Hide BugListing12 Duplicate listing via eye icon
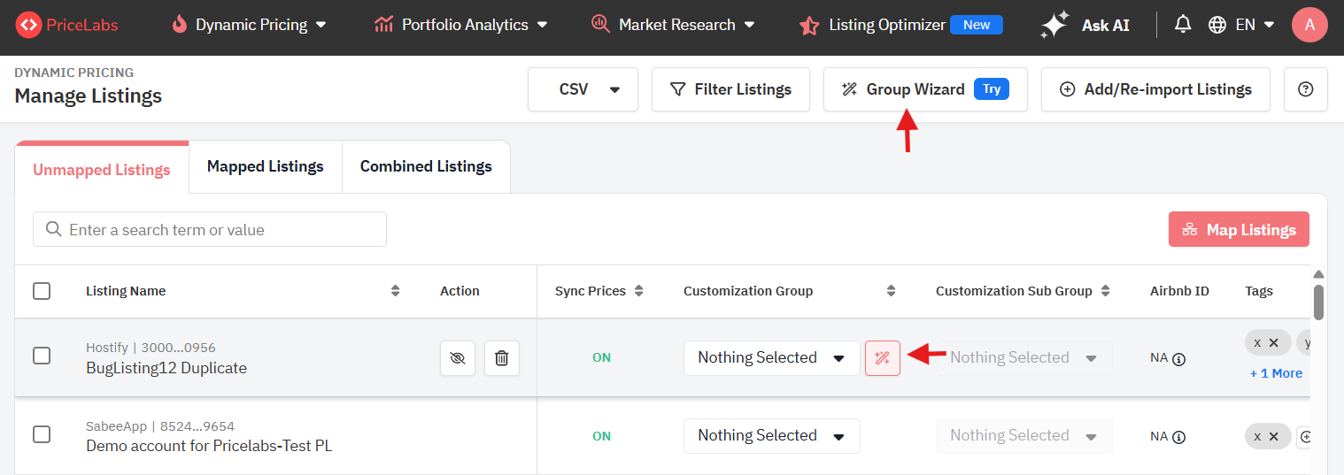 (x=458, y=358)
